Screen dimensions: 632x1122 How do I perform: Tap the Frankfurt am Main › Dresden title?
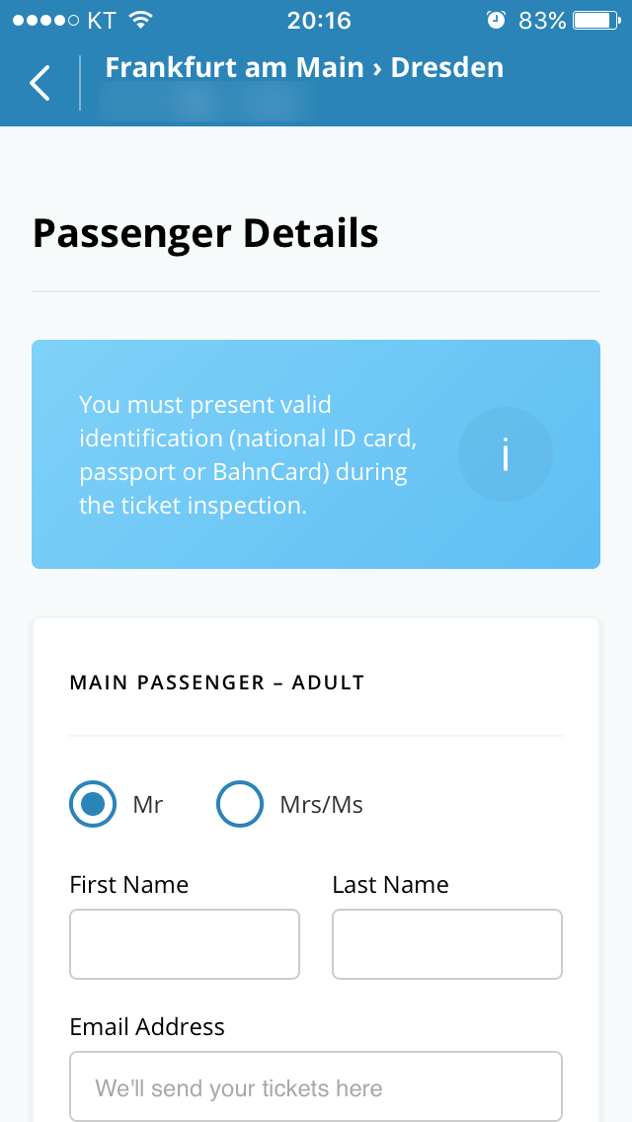coord(304,67)
